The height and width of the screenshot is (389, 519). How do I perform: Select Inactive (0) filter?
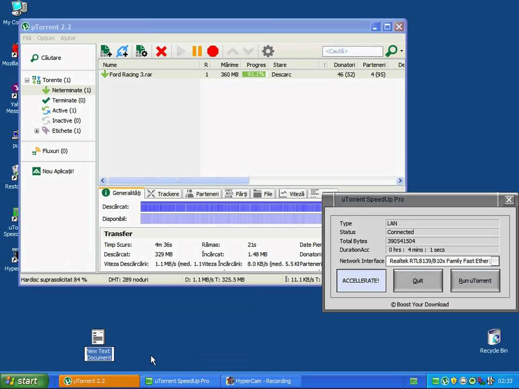point(62,120)
